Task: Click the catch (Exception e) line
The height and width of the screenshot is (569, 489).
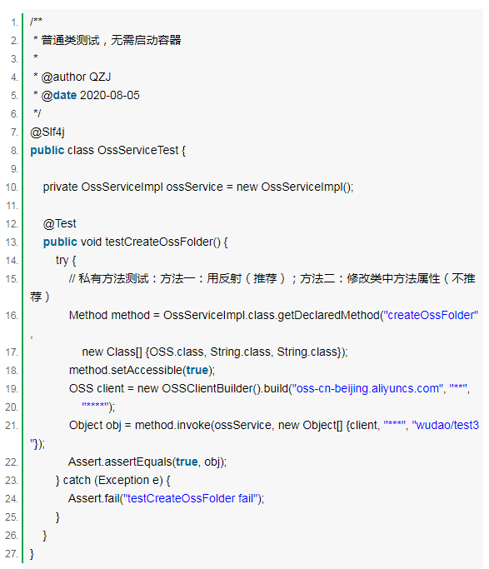Action: click(x=112, y=480)
